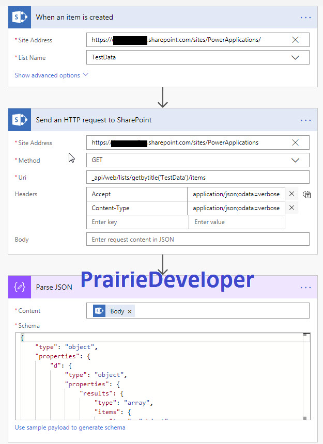Click the Body dynamic content token
Screen dimensions: 323x444
pyautogui.click(x=113, y=311)
